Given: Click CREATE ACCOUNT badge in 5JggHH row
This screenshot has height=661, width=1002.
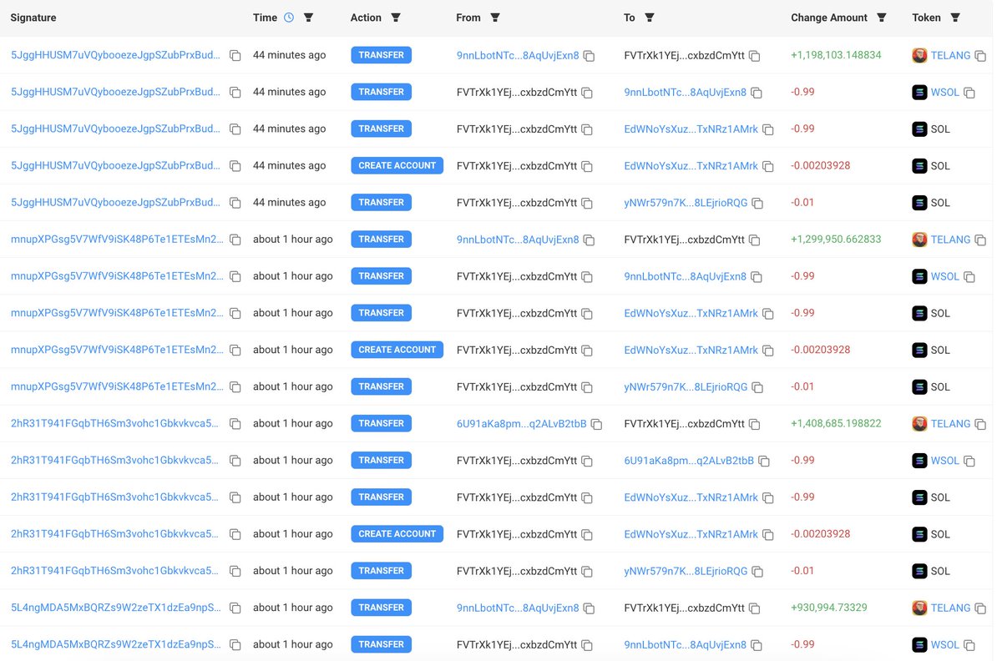Looking at the screenshot, I should click(397, 165).
